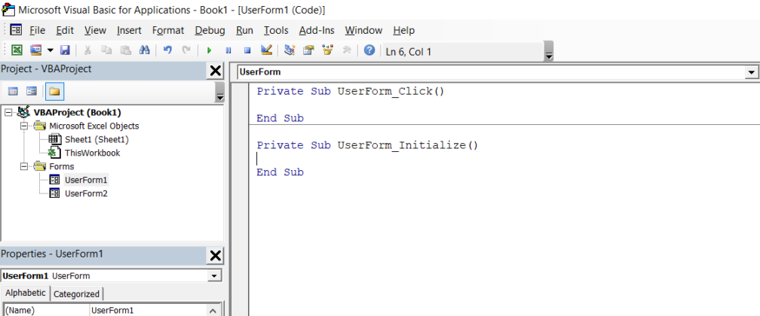The image size is (760, 316).
Task: Open the Object Browser toolbar icon
Action: click(327, 50)
